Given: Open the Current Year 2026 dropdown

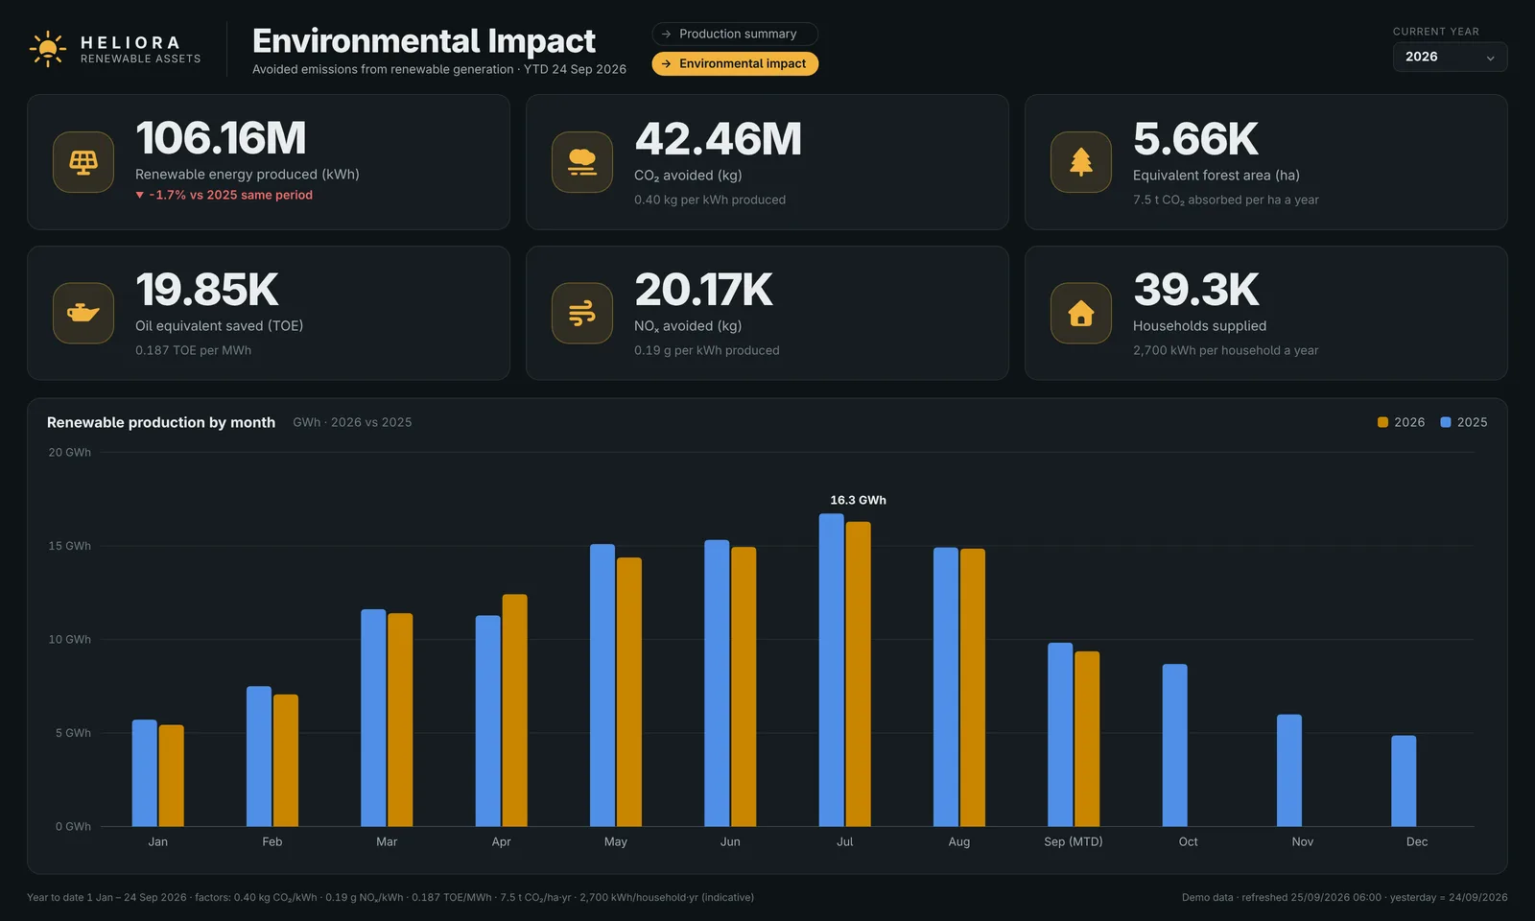Looking at the screenshot, I should point(1450,57).
